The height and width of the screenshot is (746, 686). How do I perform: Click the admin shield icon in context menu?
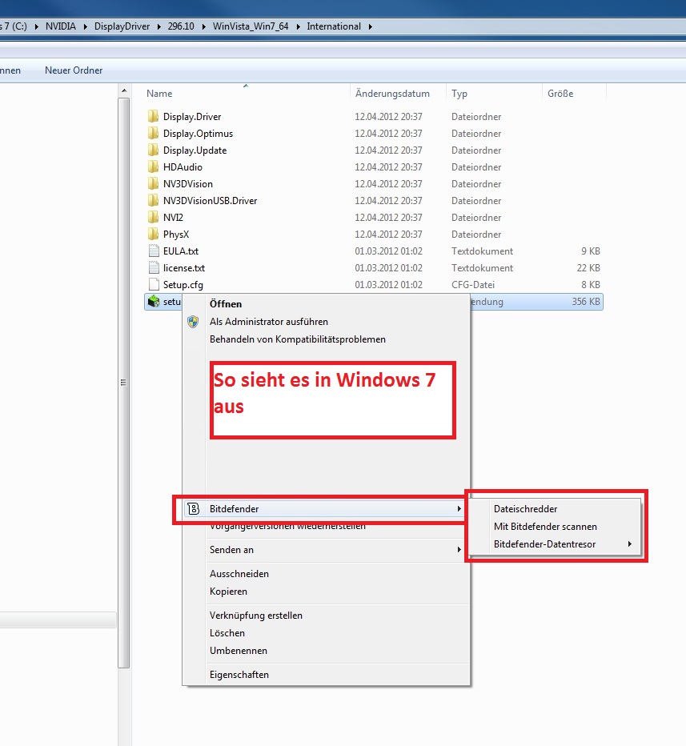(x=193, y=322)
